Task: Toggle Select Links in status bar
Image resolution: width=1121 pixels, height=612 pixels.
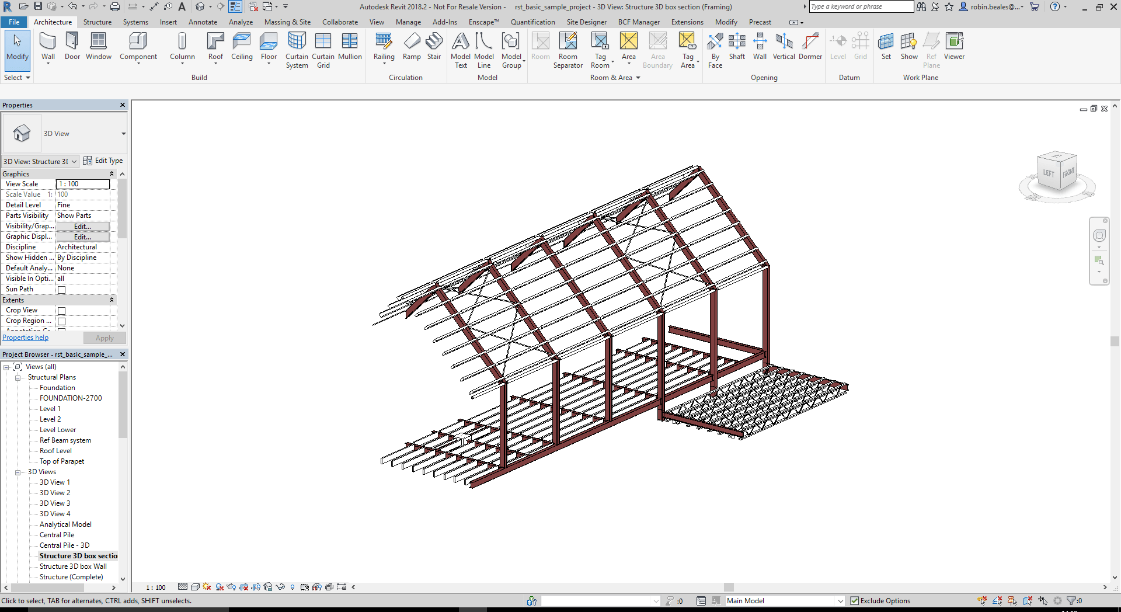Action: coord(982,600)
